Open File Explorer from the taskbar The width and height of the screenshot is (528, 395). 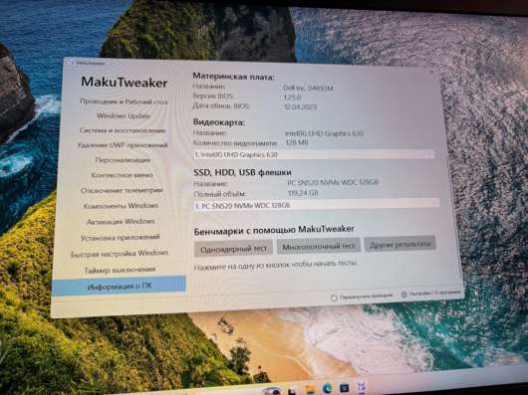310,389
